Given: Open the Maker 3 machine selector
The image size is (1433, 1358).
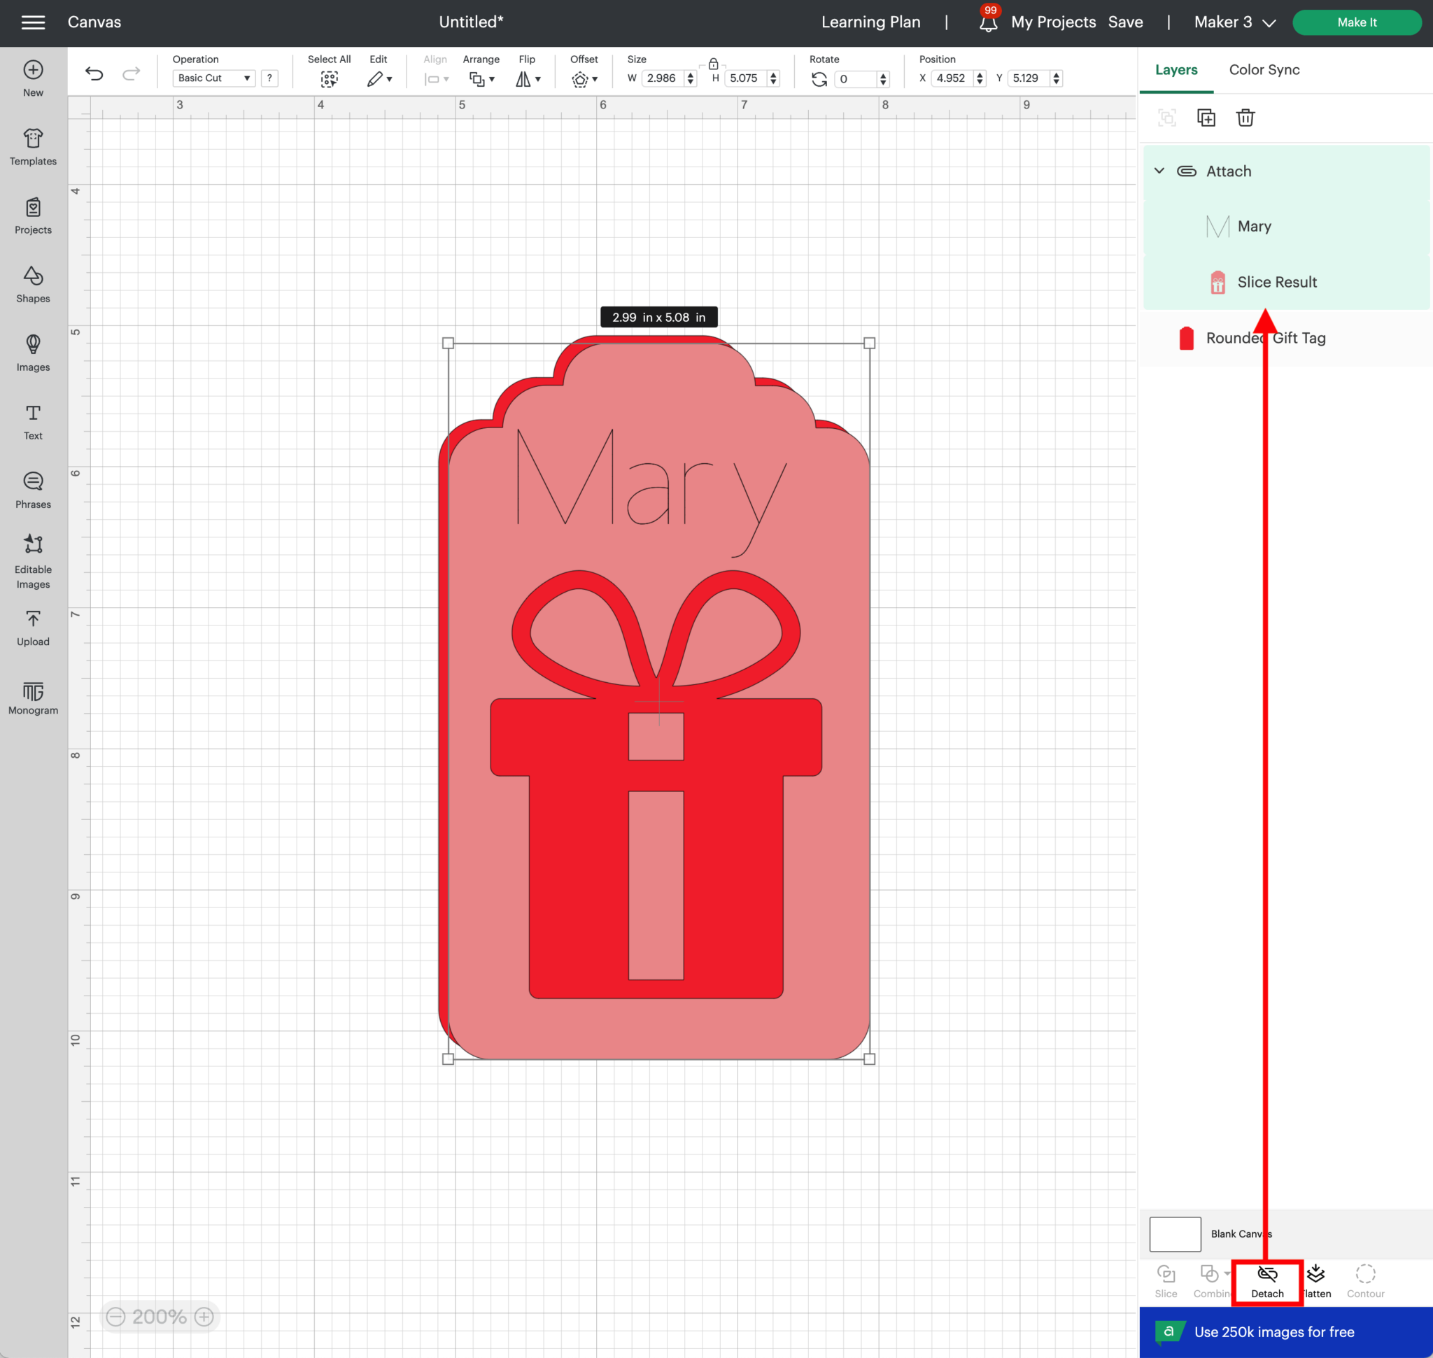Looking at the screenshot, I should (1233, 22).
